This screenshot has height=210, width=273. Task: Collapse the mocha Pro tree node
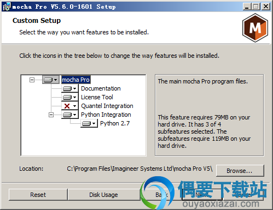pos(32,80)
